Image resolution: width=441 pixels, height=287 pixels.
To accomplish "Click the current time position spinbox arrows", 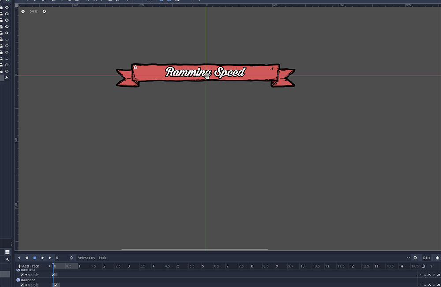I will point(71,258).
